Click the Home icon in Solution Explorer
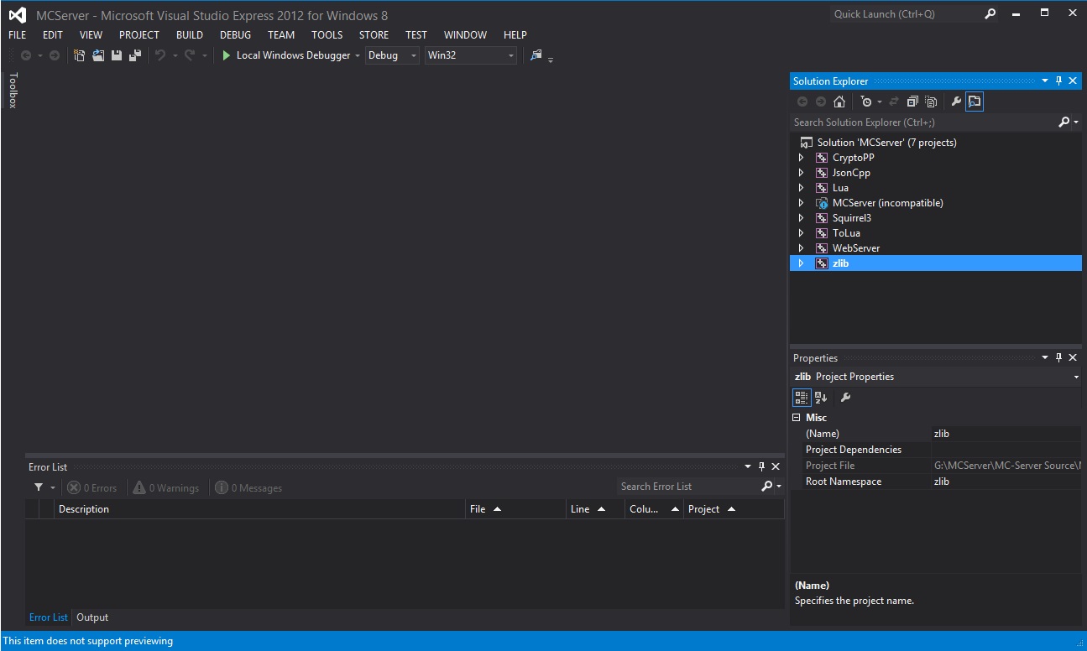 [839, 102]
